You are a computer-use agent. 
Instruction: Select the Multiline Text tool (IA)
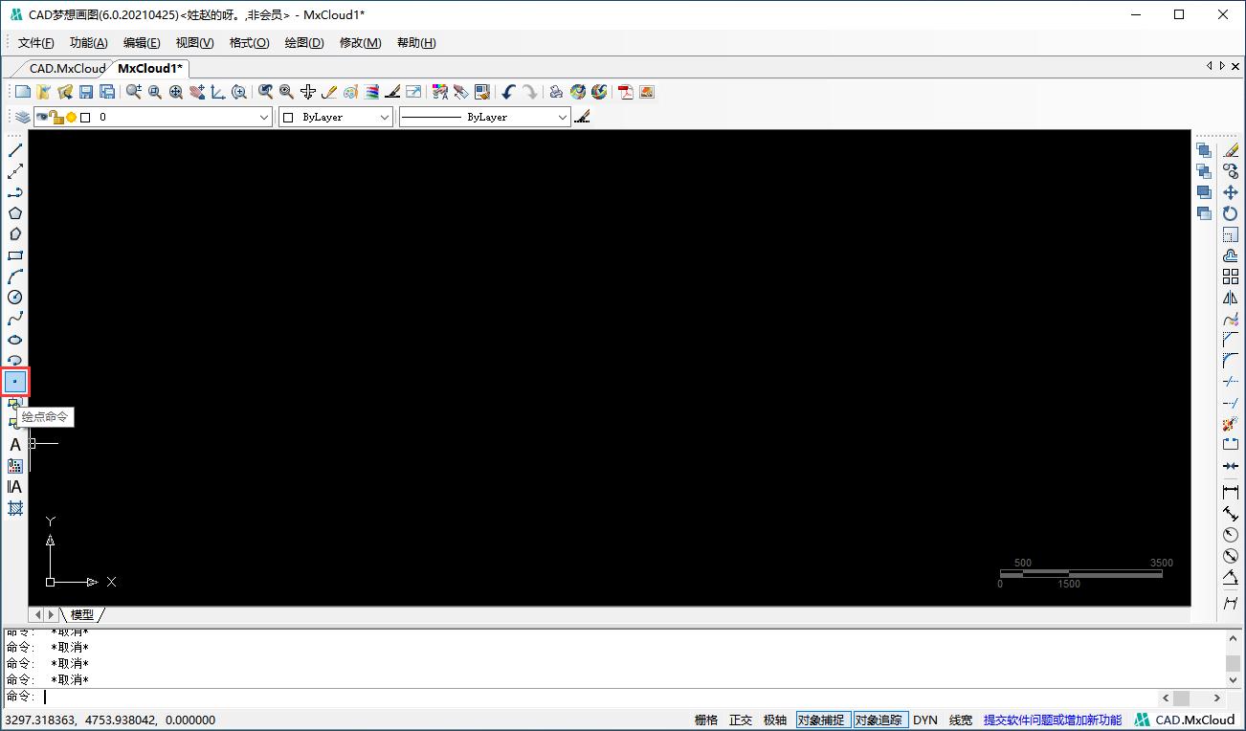15,487
